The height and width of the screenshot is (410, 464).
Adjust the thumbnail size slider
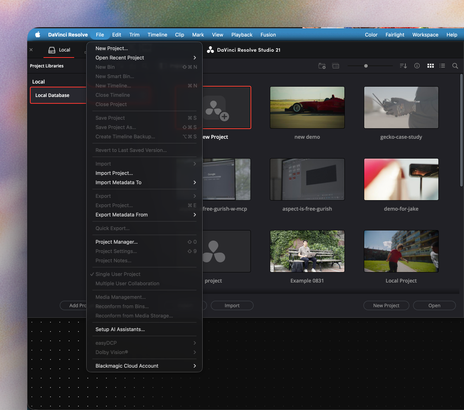click(366, 66)
